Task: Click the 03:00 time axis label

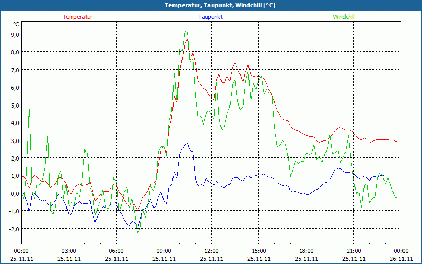Action: (x=69, y=251)
